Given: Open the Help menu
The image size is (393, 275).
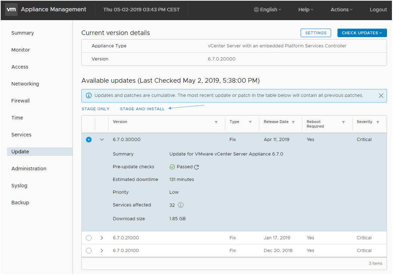Looking at the screenshot, I should 305,10.
